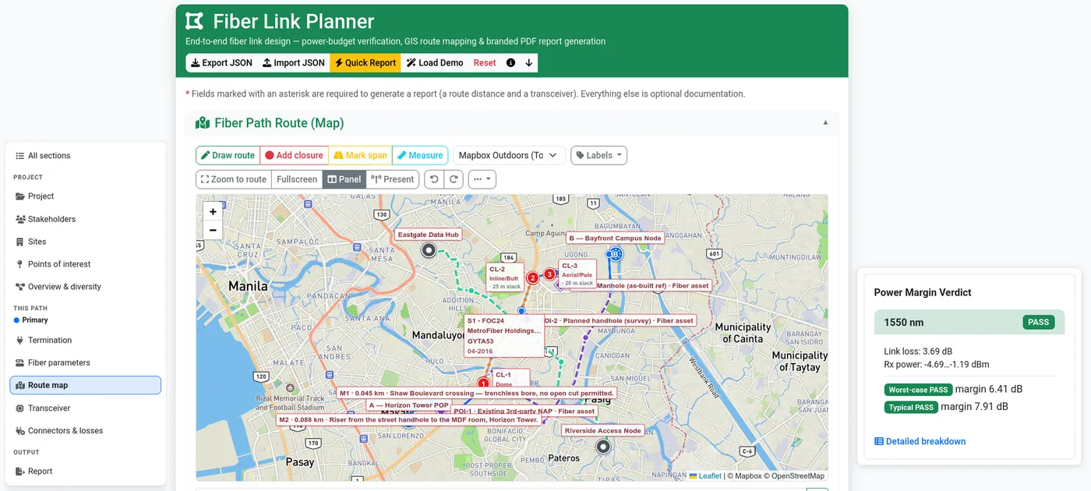The height and width of the screenshot is (491, 1091).
Task: Click the Worst-case PASS badge
Action: click(918, 390)
